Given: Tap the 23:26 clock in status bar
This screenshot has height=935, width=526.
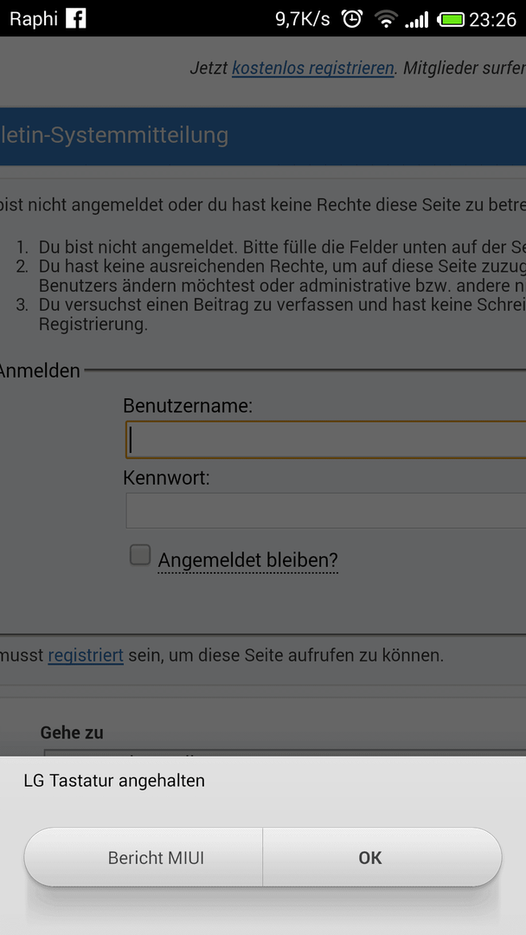Looking at the screenshot, I should click(x=492, y=20).
